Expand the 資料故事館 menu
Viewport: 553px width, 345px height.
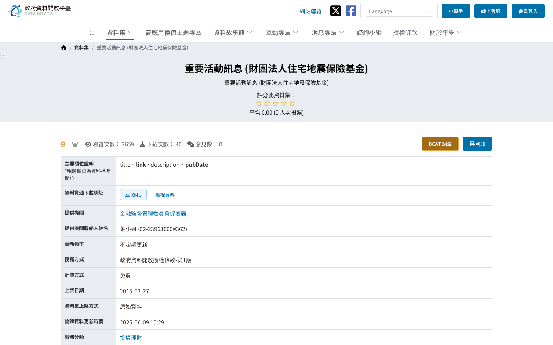[x=233, y=32]
